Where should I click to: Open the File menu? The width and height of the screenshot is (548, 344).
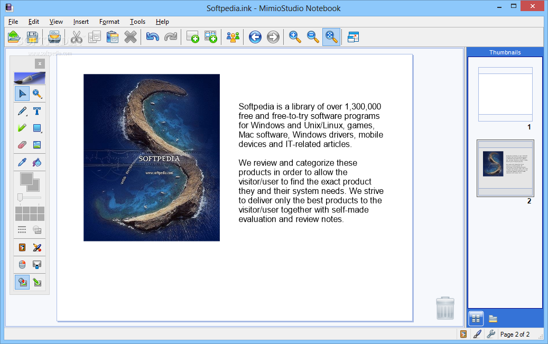[13, 22]
